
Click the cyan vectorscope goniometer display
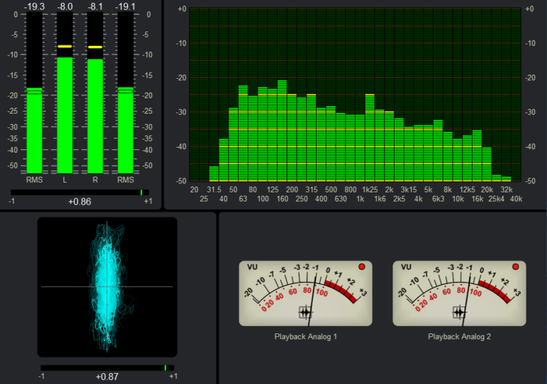pyautogui.click(x=107, y=287)
